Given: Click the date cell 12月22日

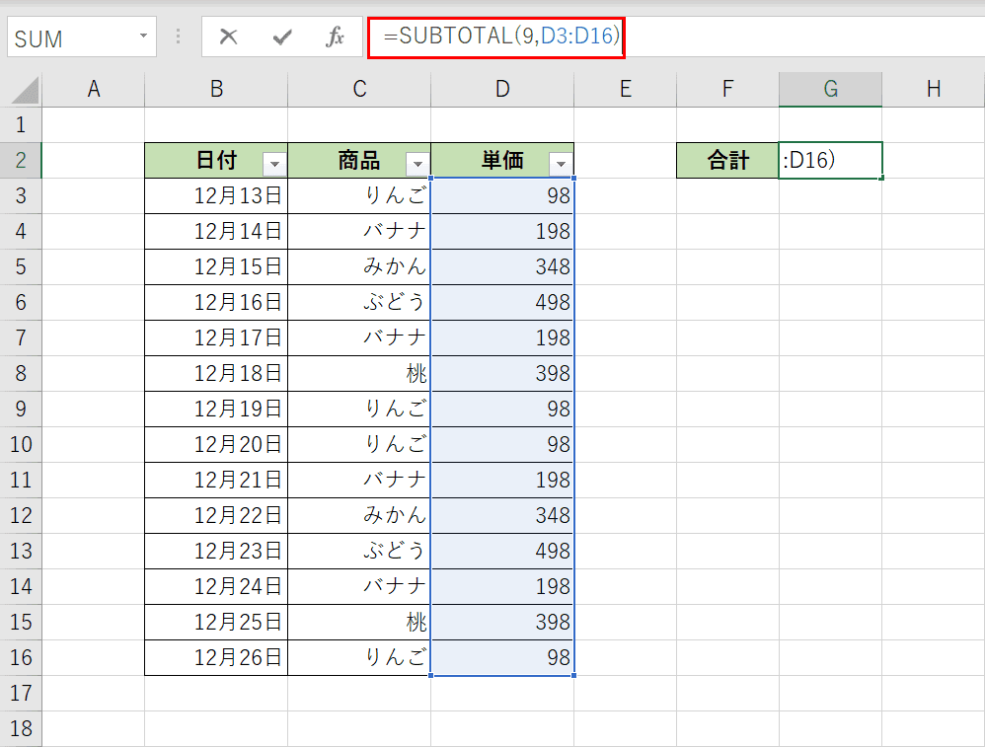Looking at the screenshot, I should pyautogui.click(x=216, y=515).
